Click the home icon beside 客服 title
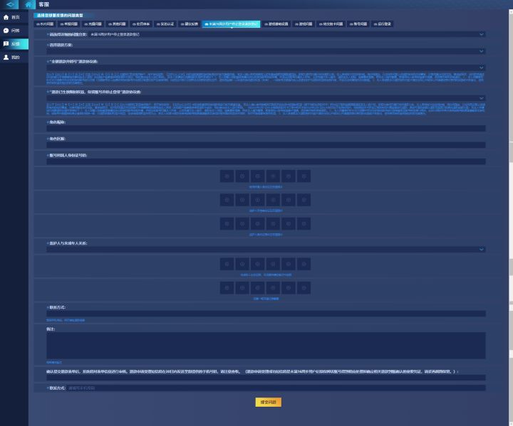Screen dimensions: 513x426 pos(28,4)
